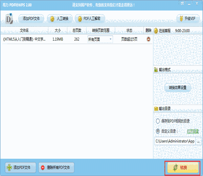Upgrade to VIP with 升级VIP button

(x=188, y=19)
